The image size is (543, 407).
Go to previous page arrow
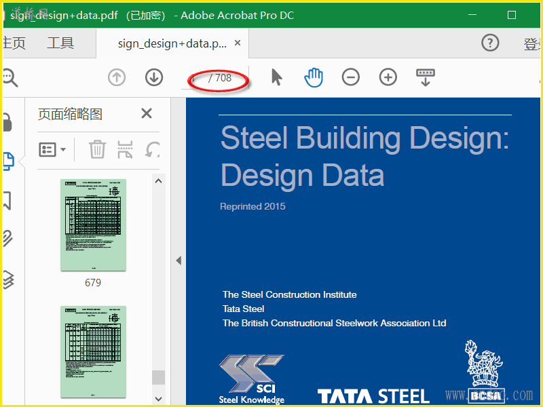pos(117,77)
